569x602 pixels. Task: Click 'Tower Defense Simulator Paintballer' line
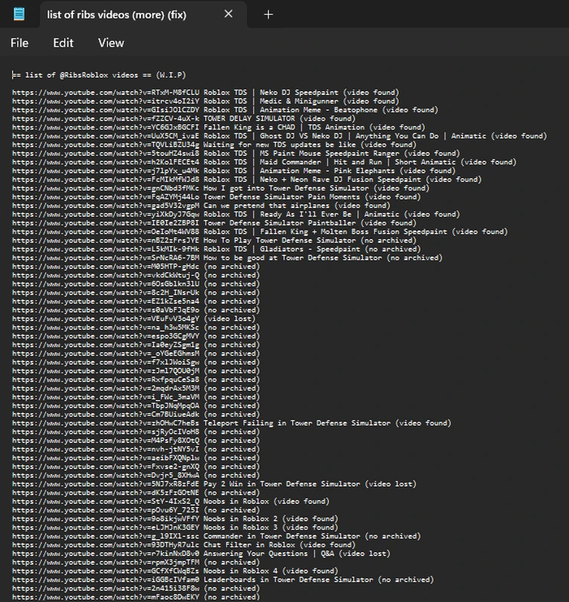click(214, 223)
